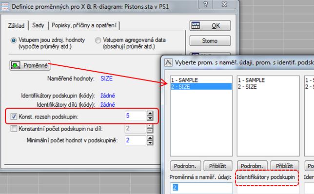
Task: Click žádné link for Identifikátory dílů
Action: [108, 104]
